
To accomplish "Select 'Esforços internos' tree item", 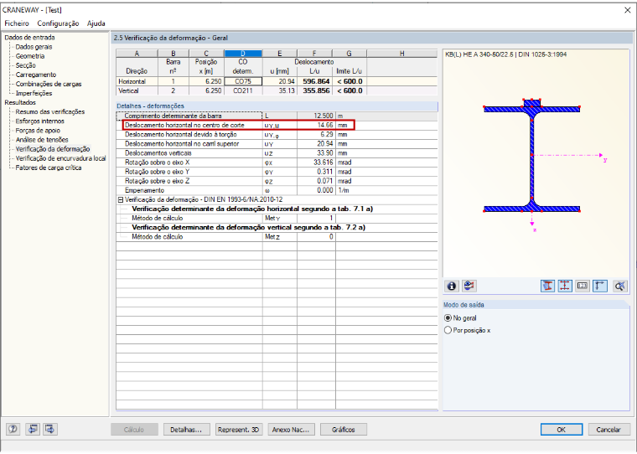I will click(x=40, y=121).
